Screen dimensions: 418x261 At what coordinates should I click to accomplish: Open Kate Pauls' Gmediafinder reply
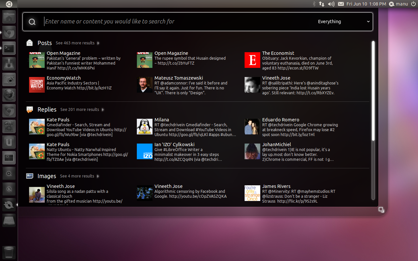(x=78, y=127)
